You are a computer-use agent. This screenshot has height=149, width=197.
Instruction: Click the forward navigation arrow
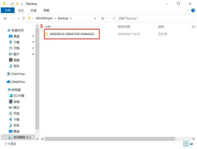13,19
